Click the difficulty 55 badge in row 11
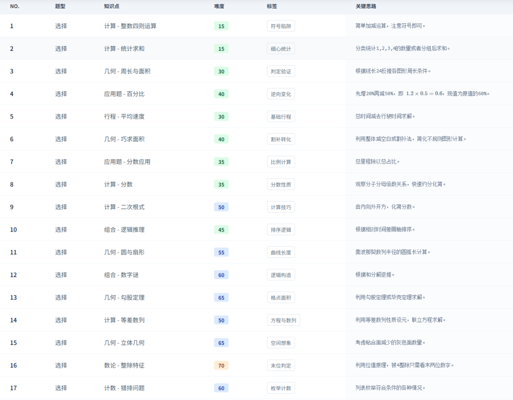This screenshot has height=400, width=513. (x=221, y=253)
